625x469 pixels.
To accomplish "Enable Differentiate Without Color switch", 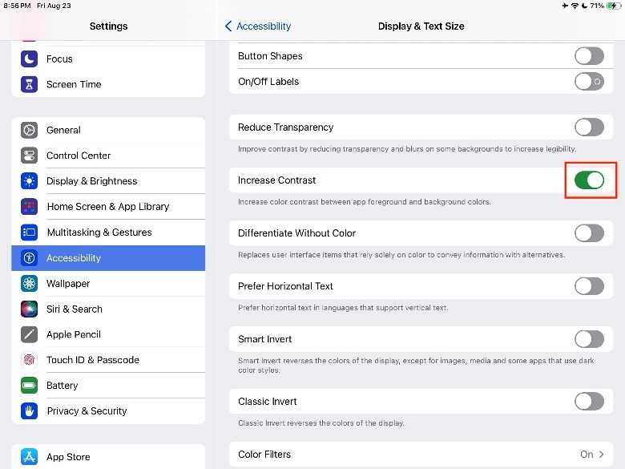I will pos(589,233).
